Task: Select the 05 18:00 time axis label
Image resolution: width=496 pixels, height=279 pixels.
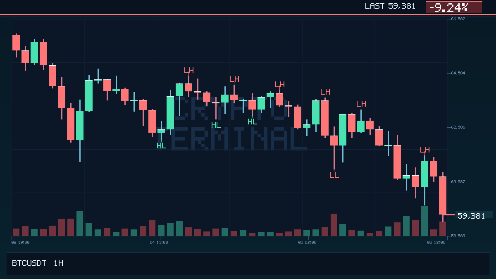Action: (436, 242)
